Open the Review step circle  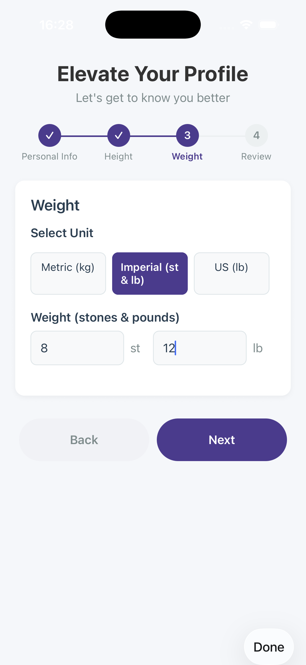click(256, 135)
